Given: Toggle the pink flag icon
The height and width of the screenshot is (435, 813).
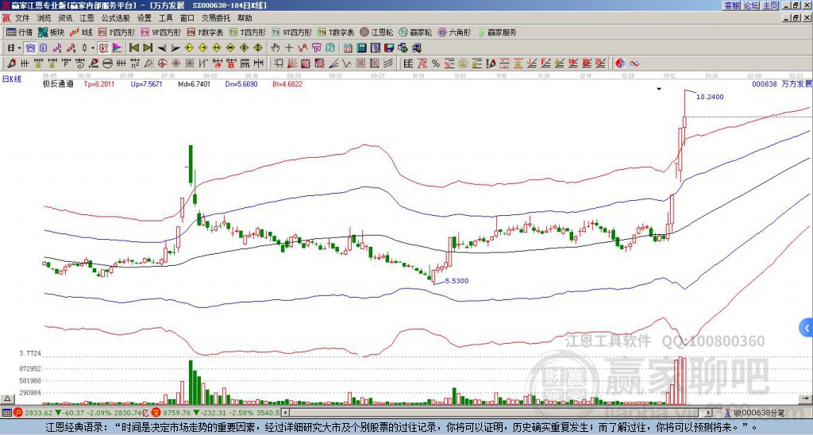Looking at the screenshot, I should (x=118, y=48).
